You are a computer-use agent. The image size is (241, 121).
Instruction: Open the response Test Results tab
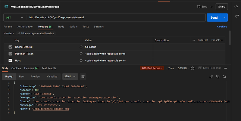49,68
